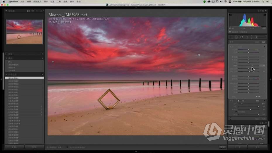Click the navigator preview thumbnail
This screenshot has height=153, width=272.
24,32
